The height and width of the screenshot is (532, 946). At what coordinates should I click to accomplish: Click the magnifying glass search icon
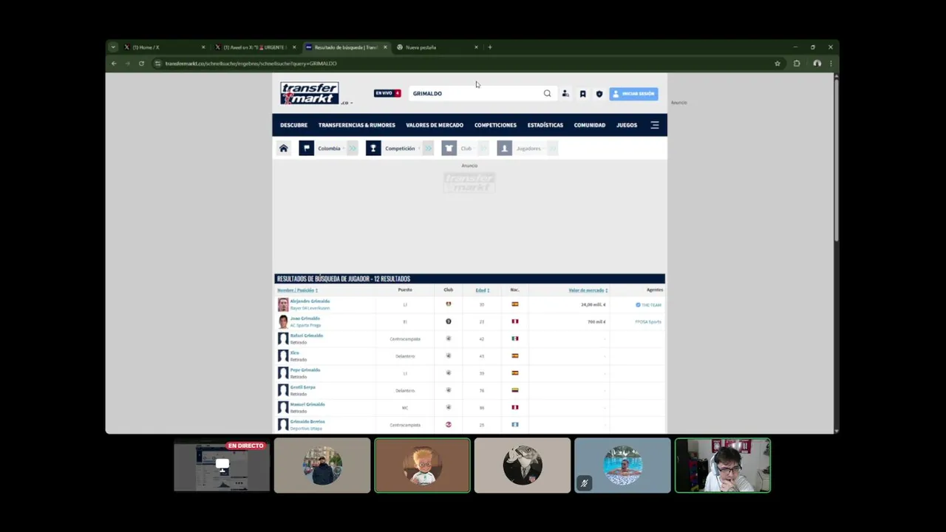click(547, 93)
